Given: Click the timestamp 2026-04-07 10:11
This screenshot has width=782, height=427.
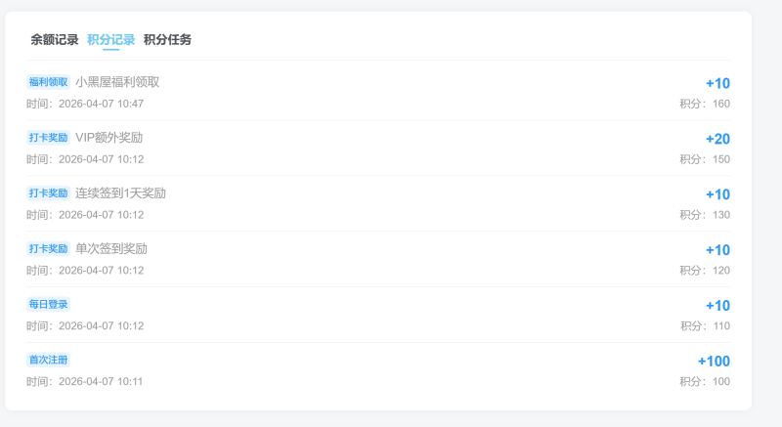Looking at the screenshot, I should pos(101,381).
